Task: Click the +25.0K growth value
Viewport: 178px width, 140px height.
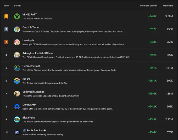Action: 152,94
